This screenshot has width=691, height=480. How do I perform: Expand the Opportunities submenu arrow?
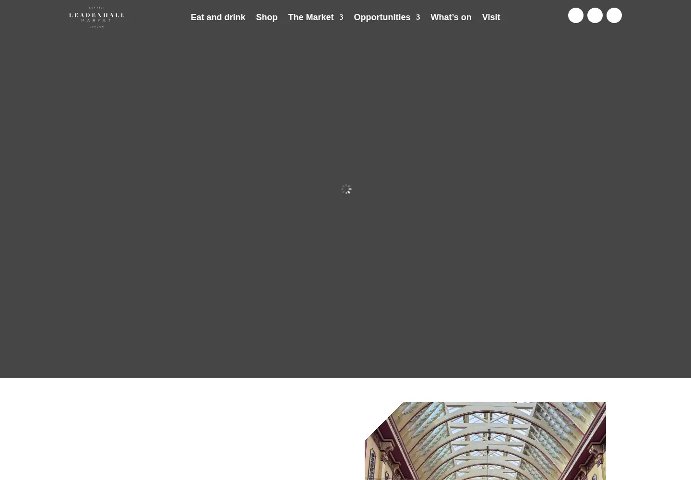tap(418, 17)
